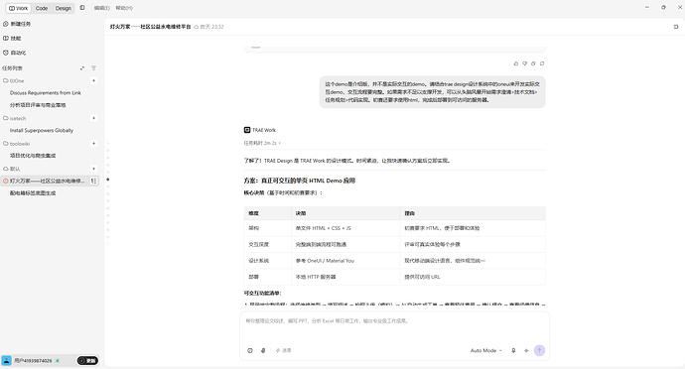
Task: Click the purple send arrow button
Action: tap(539, 350)
